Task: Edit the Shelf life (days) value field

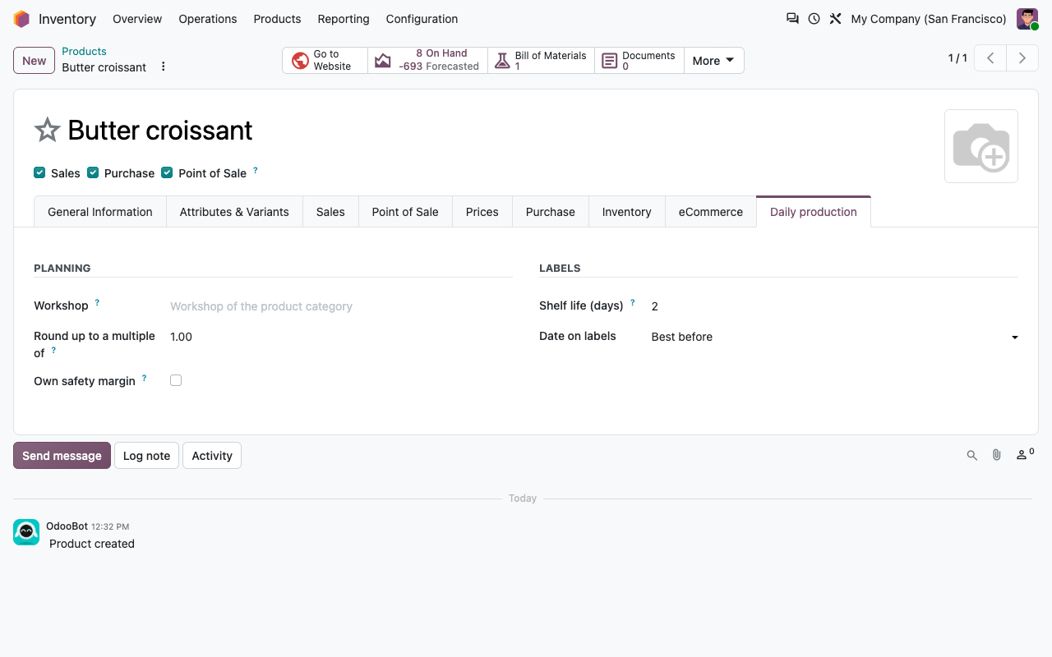Action: click(835, 306)
